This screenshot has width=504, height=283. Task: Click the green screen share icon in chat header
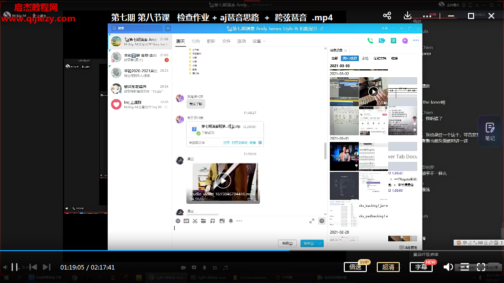point(393,40)
